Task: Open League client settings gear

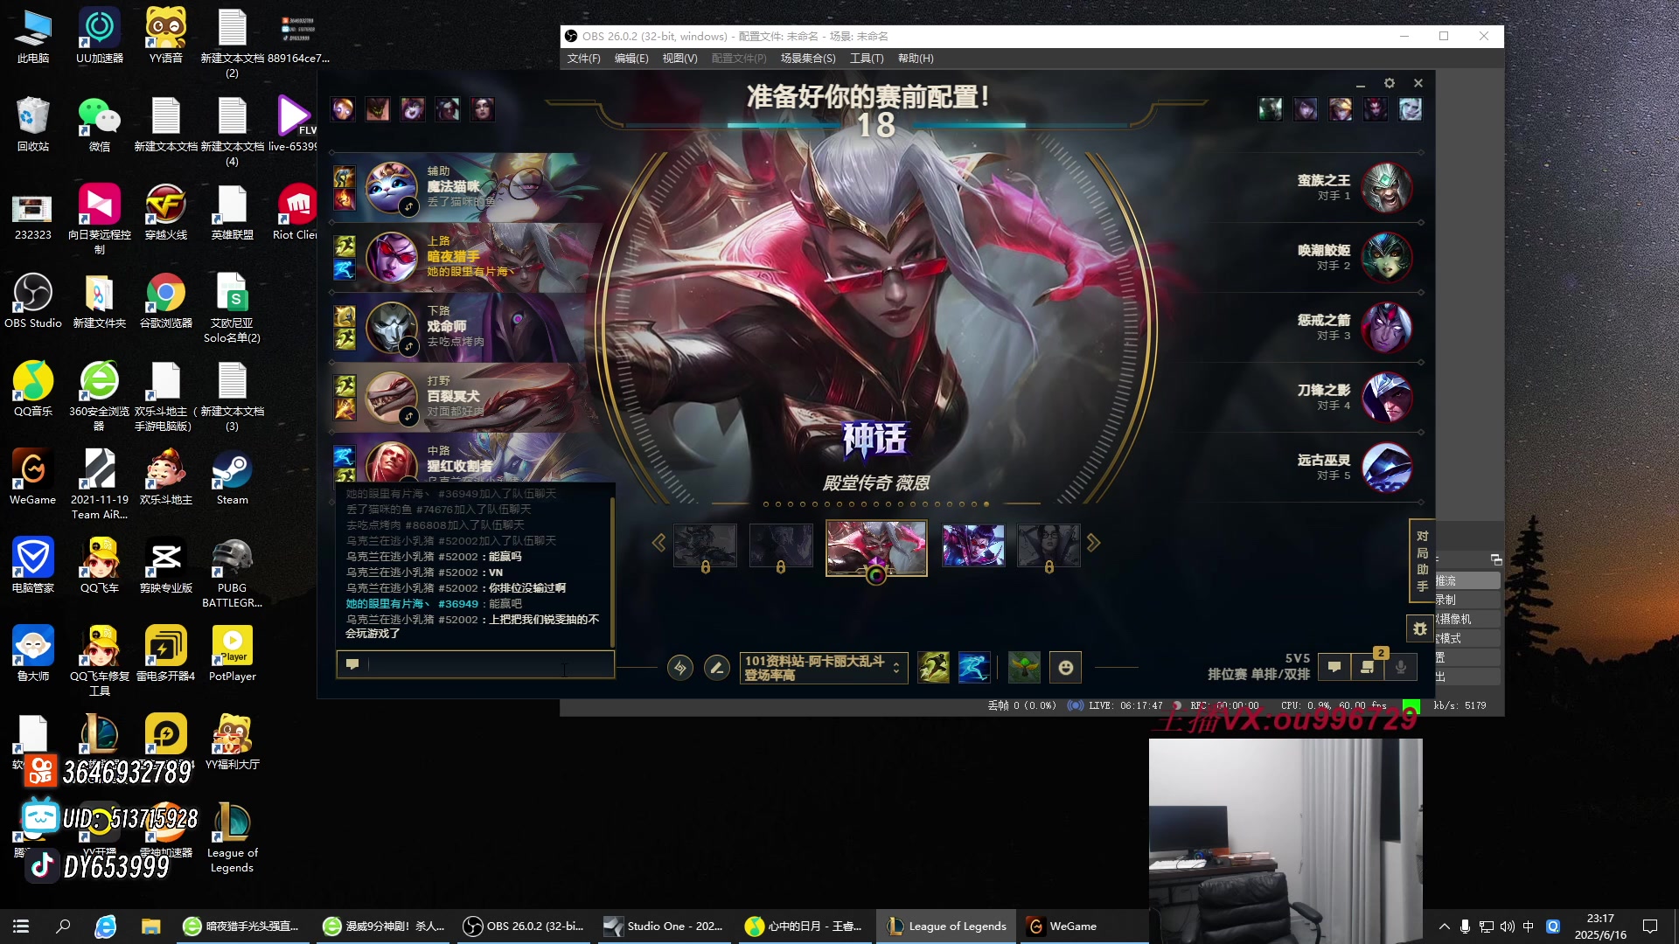Action: click(1390, 83)
